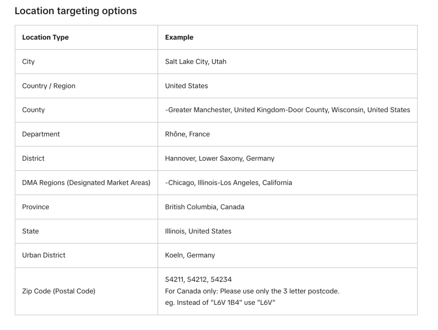This screenshot has height=330, width=438.
Task: Click the "Example" column header
Action: pos(179,37)
